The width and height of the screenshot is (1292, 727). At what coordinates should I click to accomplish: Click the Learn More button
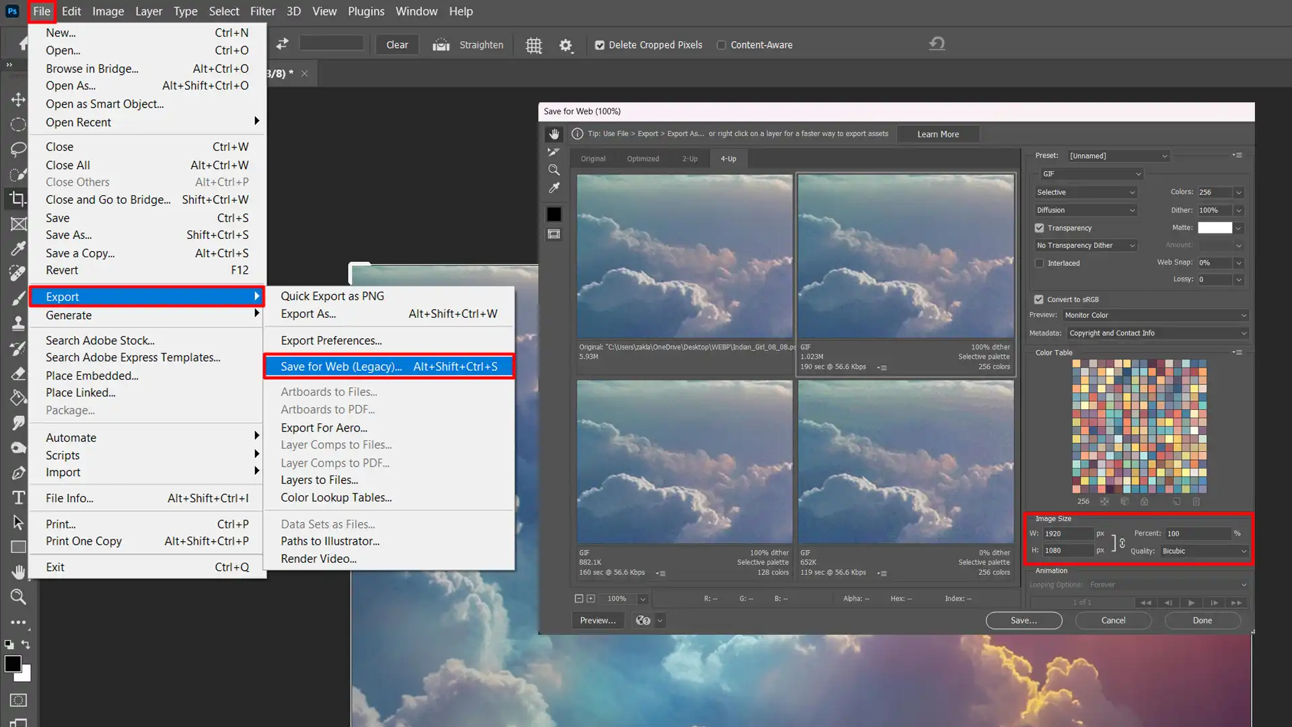point(938,134)
